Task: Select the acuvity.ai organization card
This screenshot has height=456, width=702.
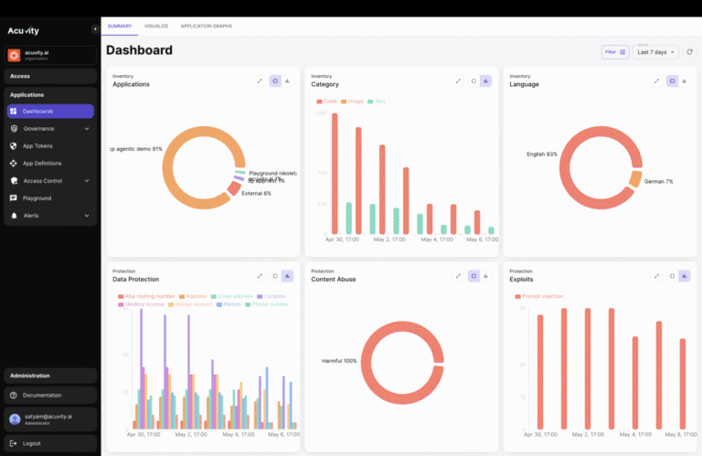Action: coord(48,56)
